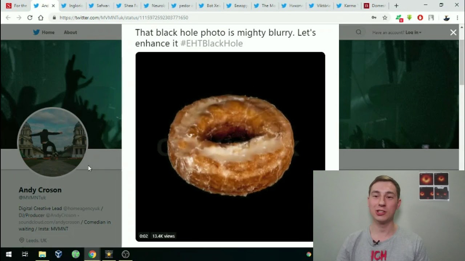Open VirtualBox cube icon on taskbar
The image size is (465, 261).
tap(58, 254)
